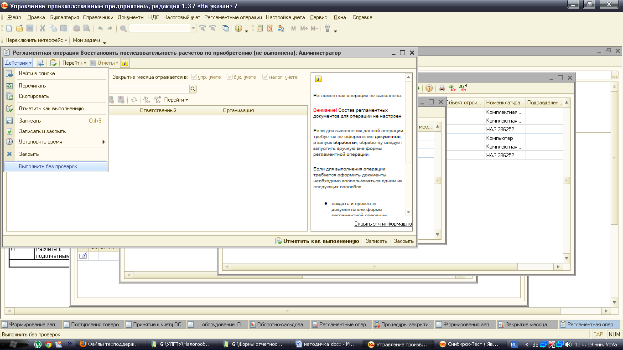The height and width of the screenshot is (350, 623).
Task: Click the Undo arrow icon
Action: [x=100, y=28]
